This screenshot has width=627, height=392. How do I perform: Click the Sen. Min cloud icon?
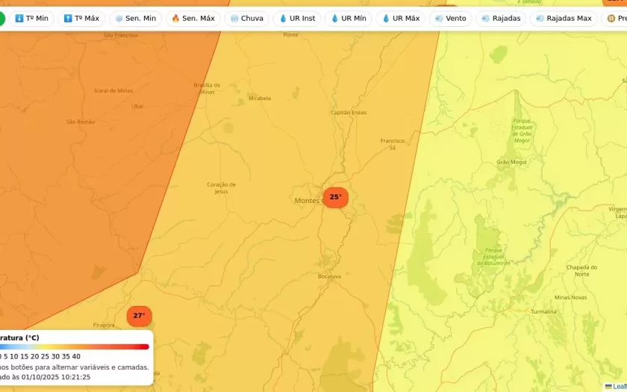tap(119, 19)
